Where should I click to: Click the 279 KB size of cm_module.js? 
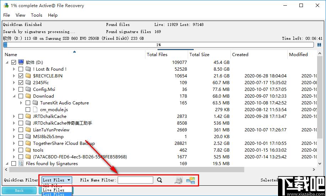(x=222, y=109)
